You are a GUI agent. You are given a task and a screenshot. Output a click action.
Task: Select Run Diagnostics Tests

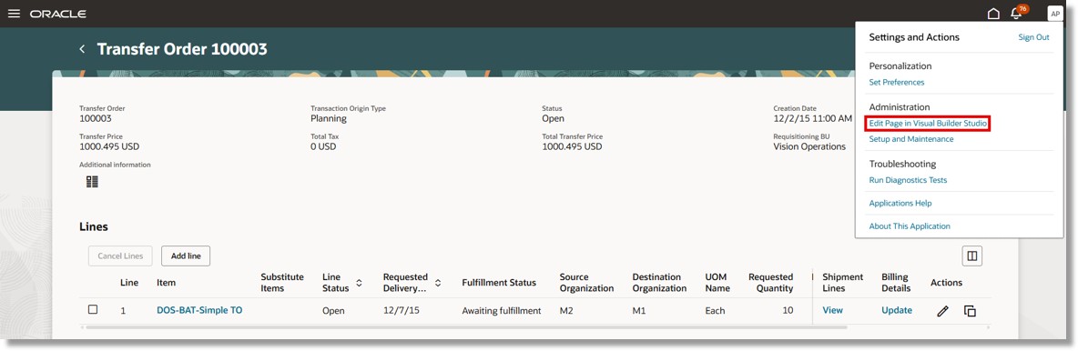point(908,180)
